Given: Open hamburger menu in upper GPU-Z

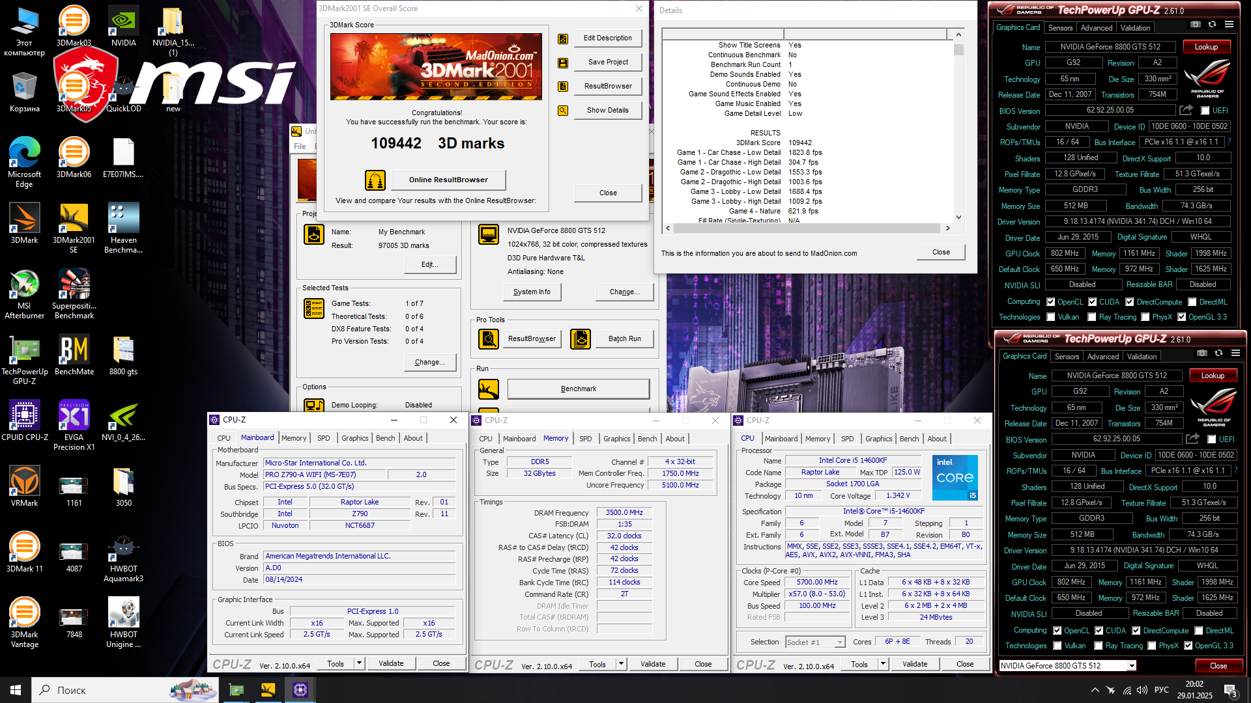Looking at the screenshot, I should click(x=1229, y=25).
